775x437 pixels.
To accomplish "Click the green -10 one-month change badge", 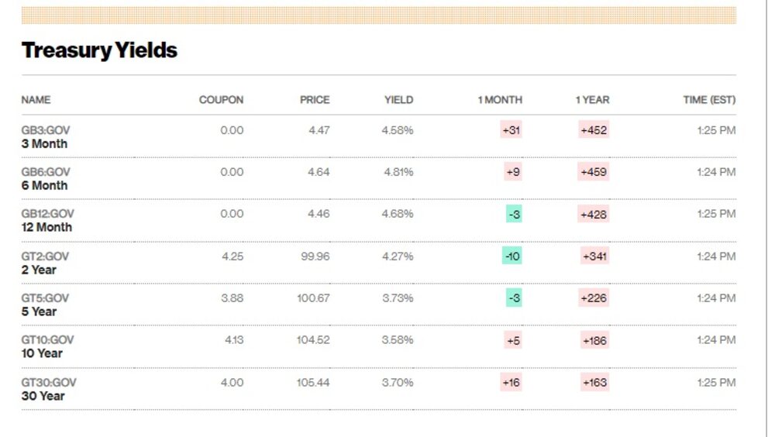I will tap(511, 256).
